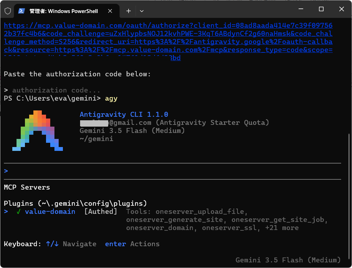
Task: Maximize the terminal window
Action: 321,9
